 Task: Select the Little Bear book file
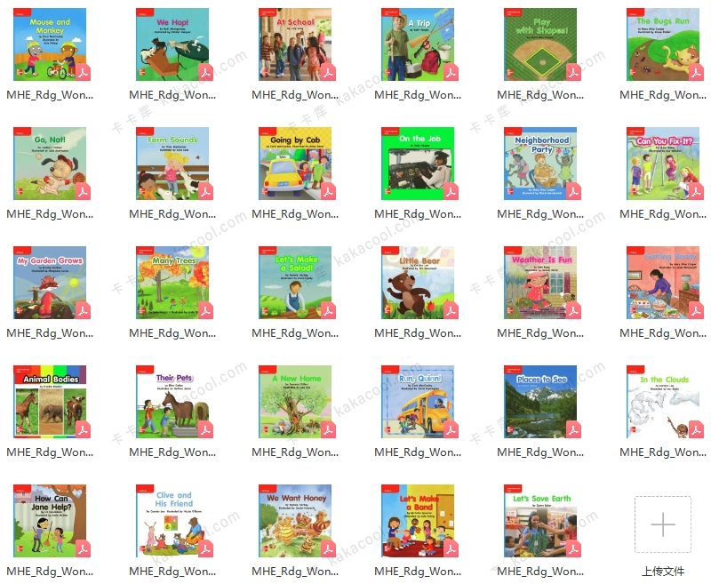(x=419, y=283)
